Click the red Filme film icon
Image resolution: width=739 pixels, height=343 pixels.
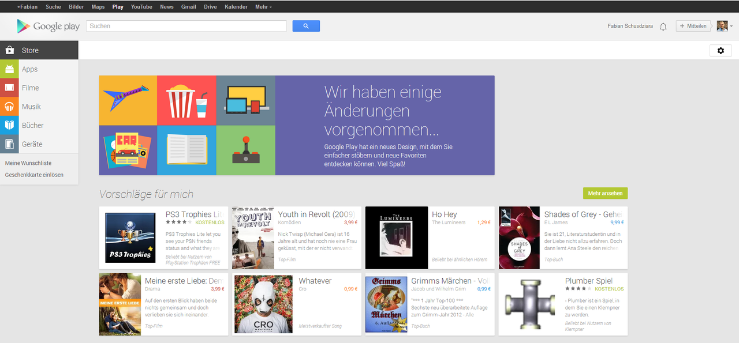[9, 88]
